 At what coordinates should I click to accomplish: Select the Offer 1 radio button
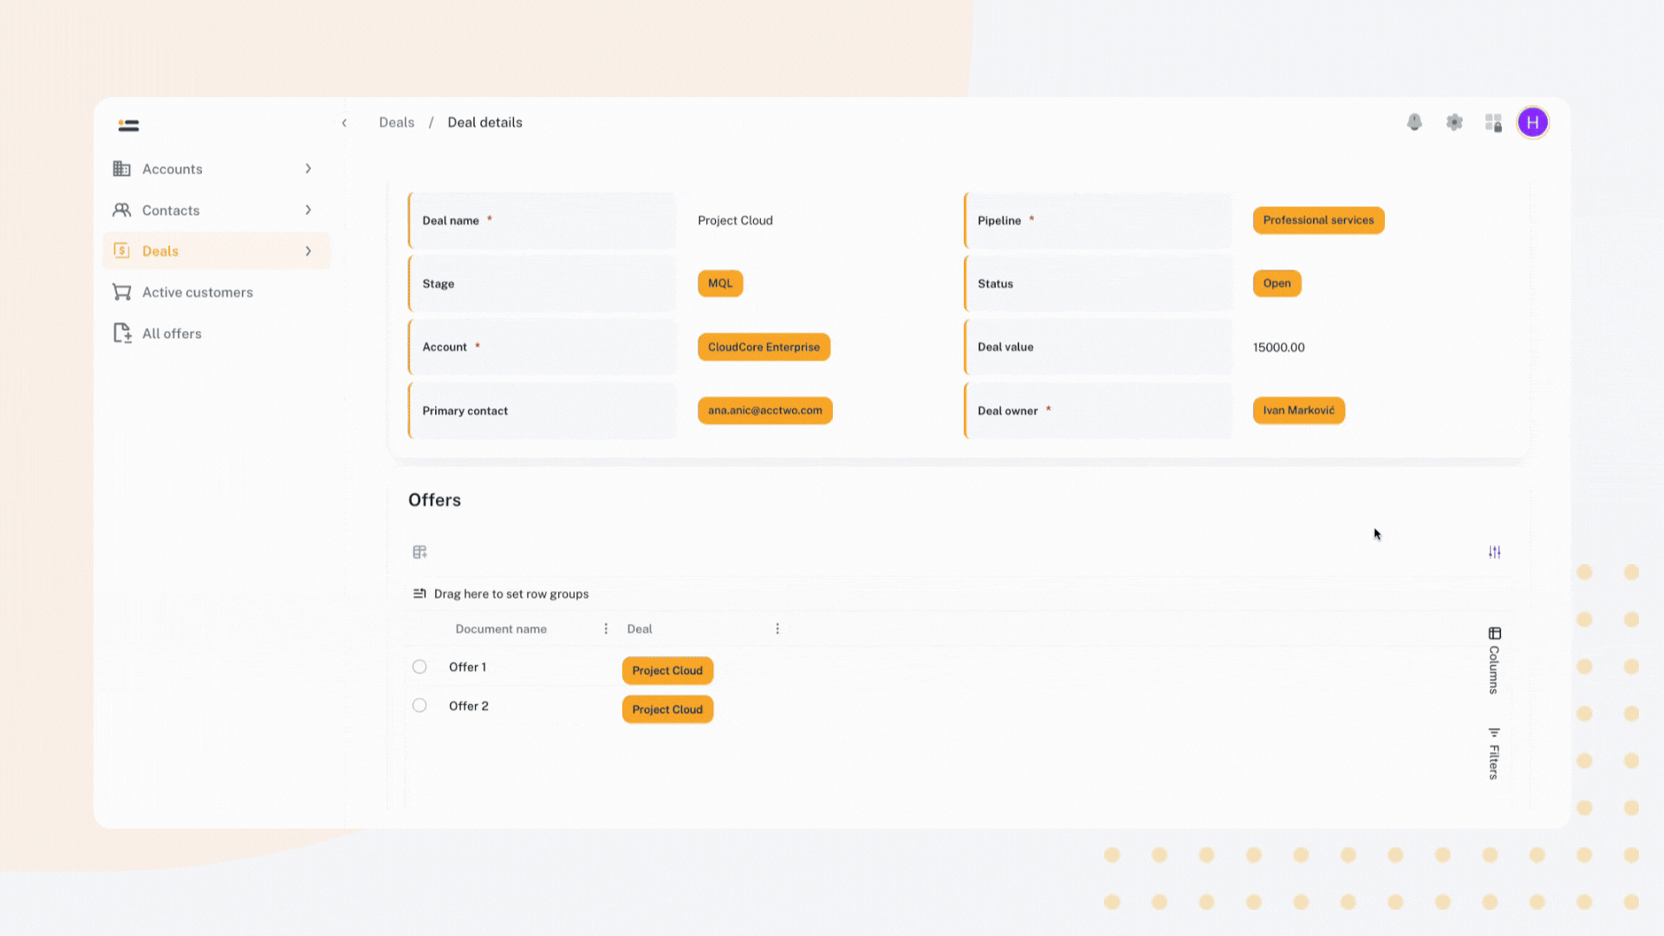(x=419, y=666)
